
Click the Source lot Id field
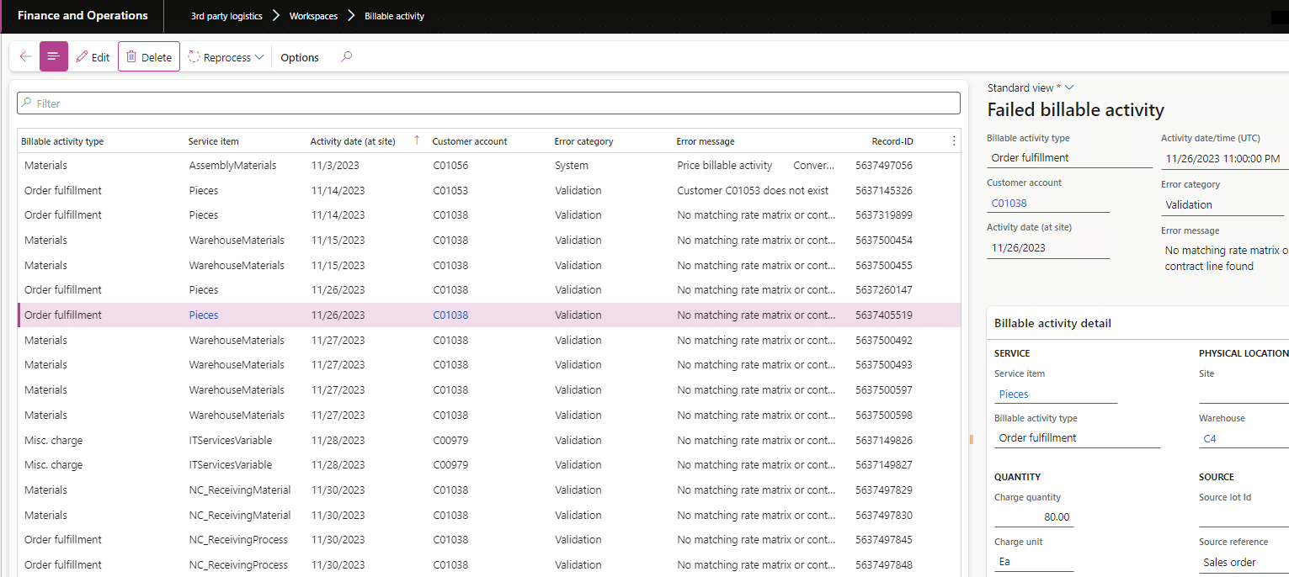coord(1244,517)
